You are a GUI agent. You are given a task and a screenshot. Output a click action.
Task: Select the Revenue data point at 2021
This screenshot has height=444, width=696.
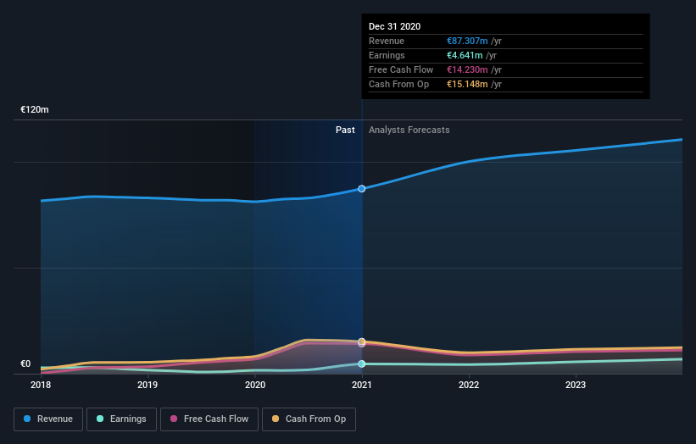(x=362, y=189)
